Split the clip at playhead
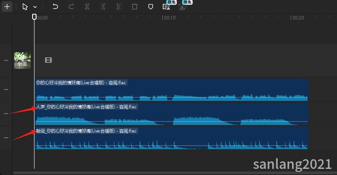The height and width of the screenshot is (175, 337). click(87, 7)
